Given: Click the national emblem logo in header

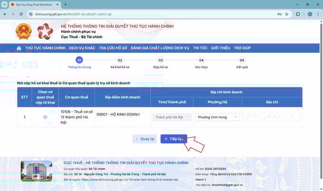Looking at the screenshot, I should pos(23,32).
